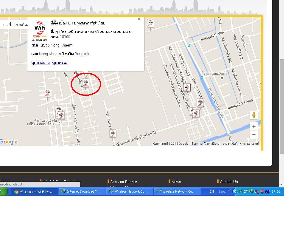Switch to ดาวเทียม satellite view tab
The height and width of the screenshot is (229, 305).
point(22,24)
